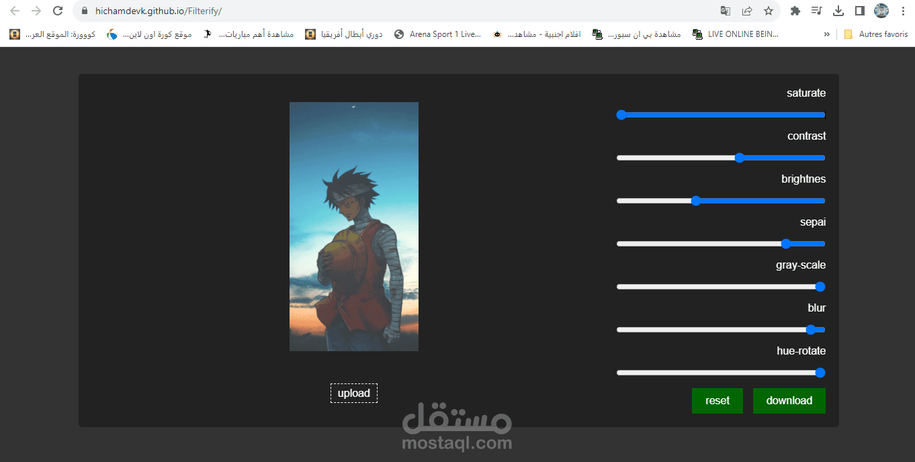Image resolution: width=915 pixels, height=462 pixels.
Task: Click the gray-scale label
Action: (801, 265)
